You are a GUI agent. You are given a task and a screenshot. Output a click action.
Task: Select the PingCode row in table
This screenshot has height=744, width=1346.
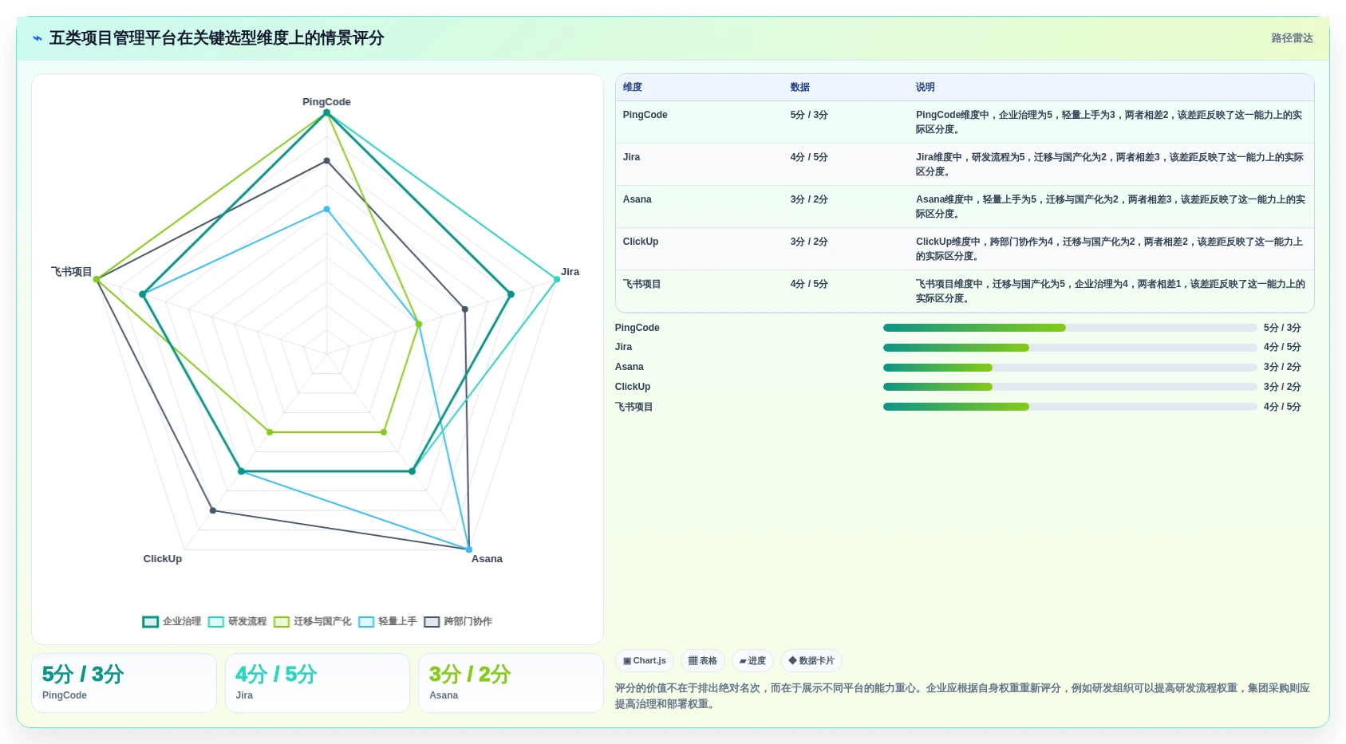[x=965, y=122]
